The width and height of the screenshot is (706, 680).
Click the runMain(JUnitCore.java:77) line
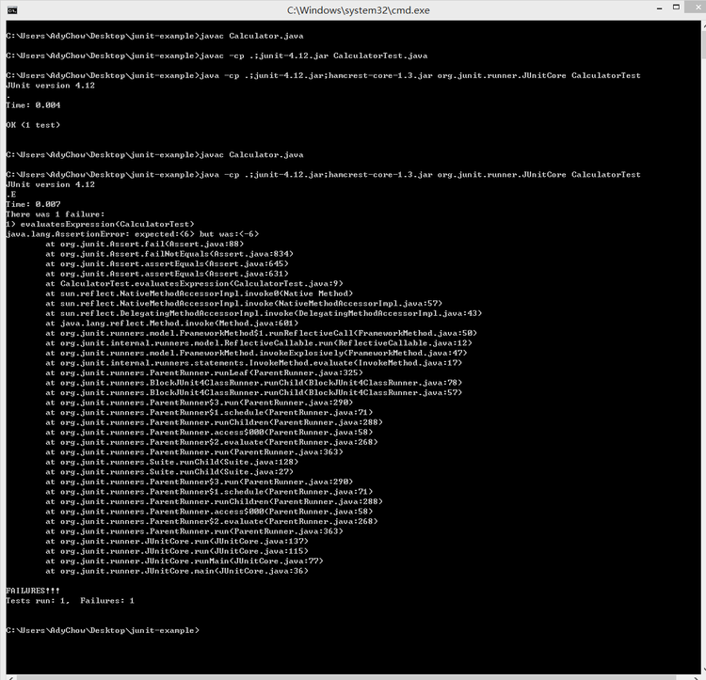tap(185, 561)
